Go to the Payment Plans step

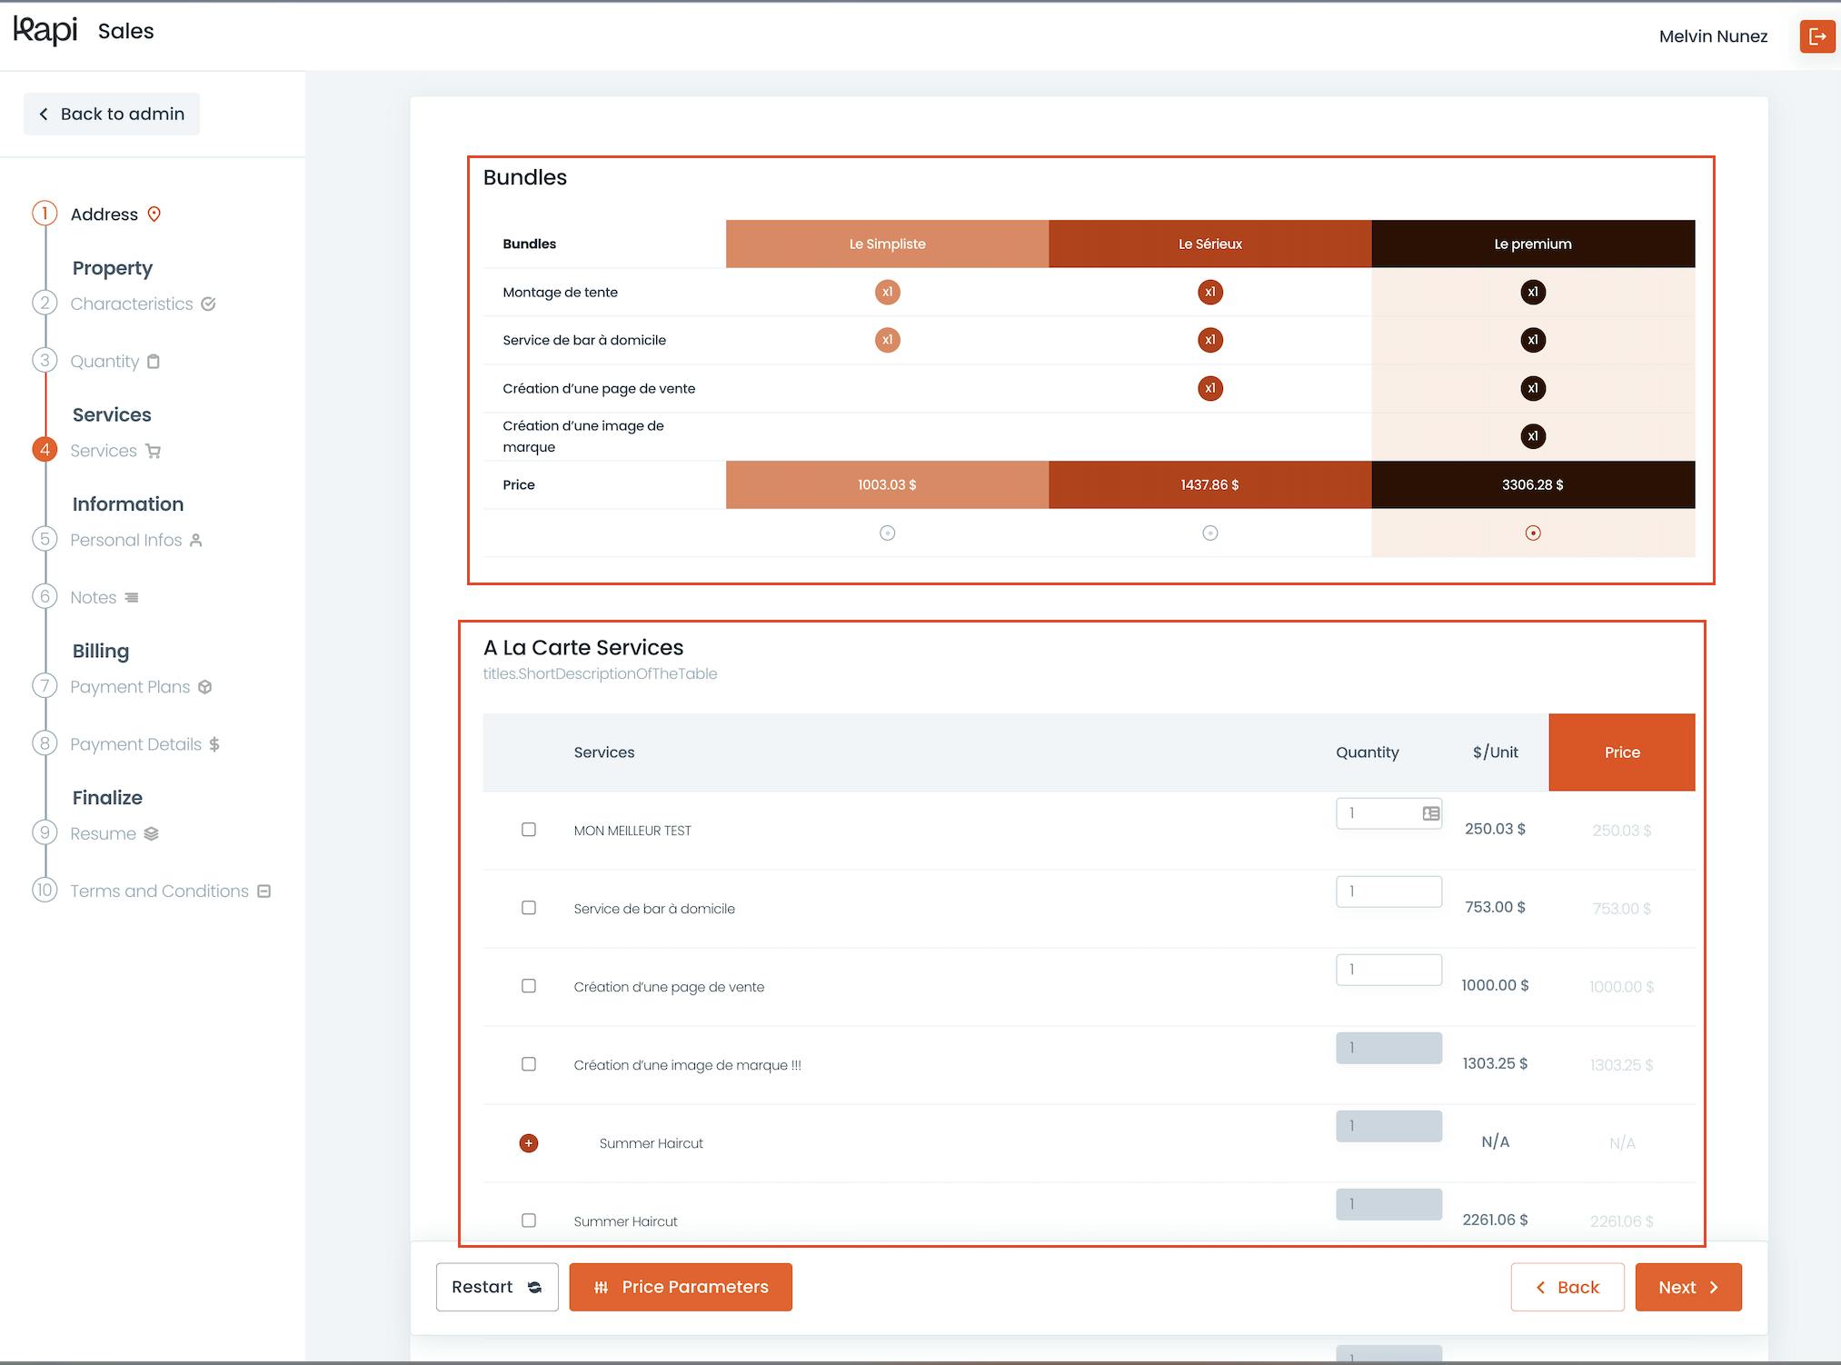(130, 687)
